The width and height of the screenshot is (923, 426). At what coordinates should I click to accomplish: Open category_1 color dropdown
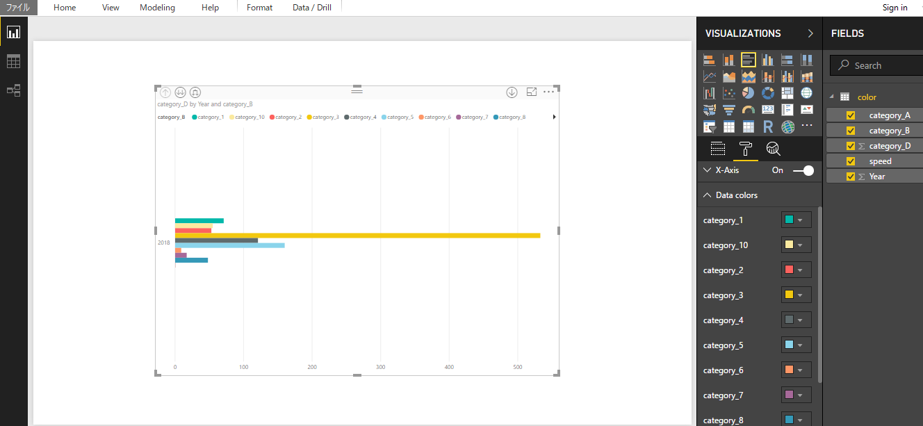797,220
